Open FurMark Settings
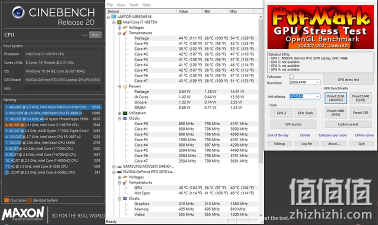This screenshot has height=225, width=378. click(279, 143)
